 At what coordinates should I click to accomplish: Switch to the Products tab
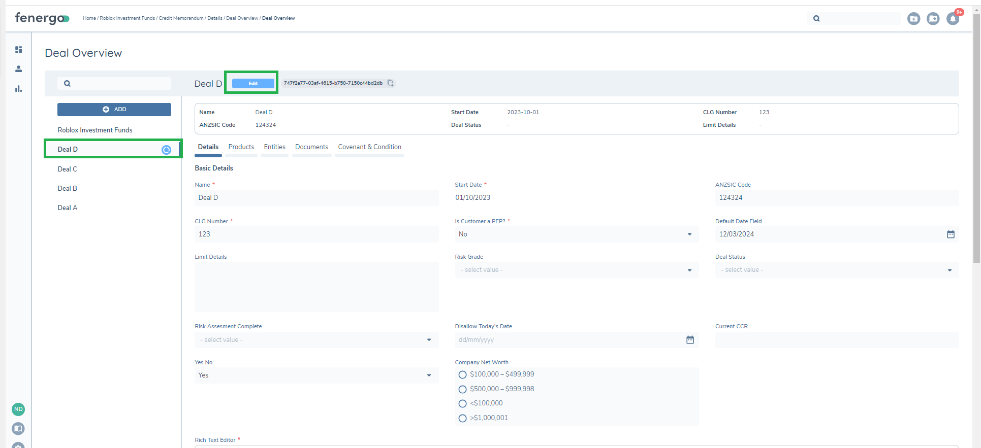(241, 147)
